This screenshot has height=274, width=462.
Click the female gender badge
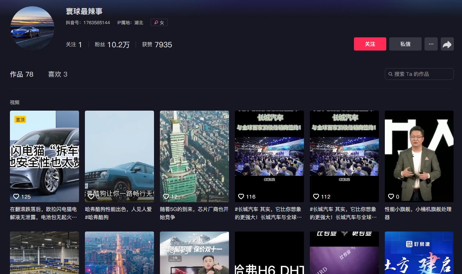point(159,22)
